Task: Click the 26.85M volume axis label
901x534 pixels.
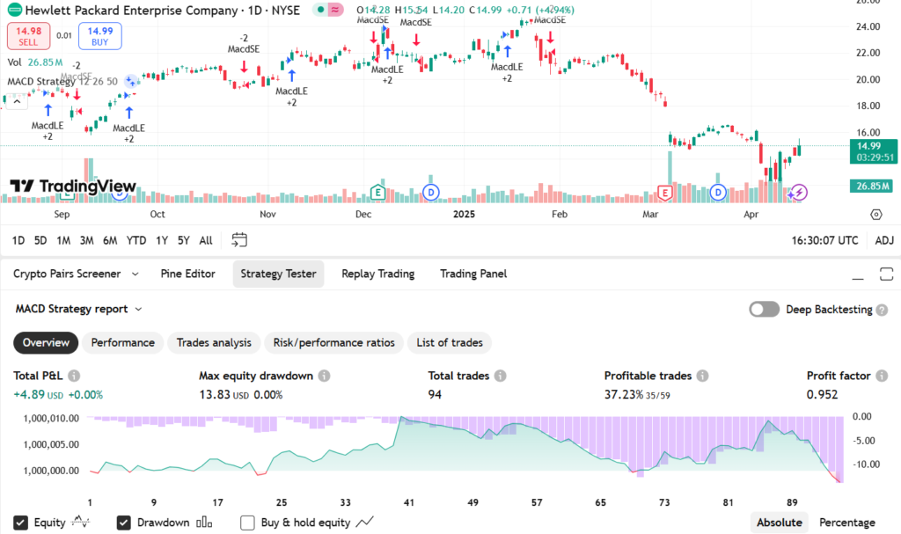Action: pos(872,186)
